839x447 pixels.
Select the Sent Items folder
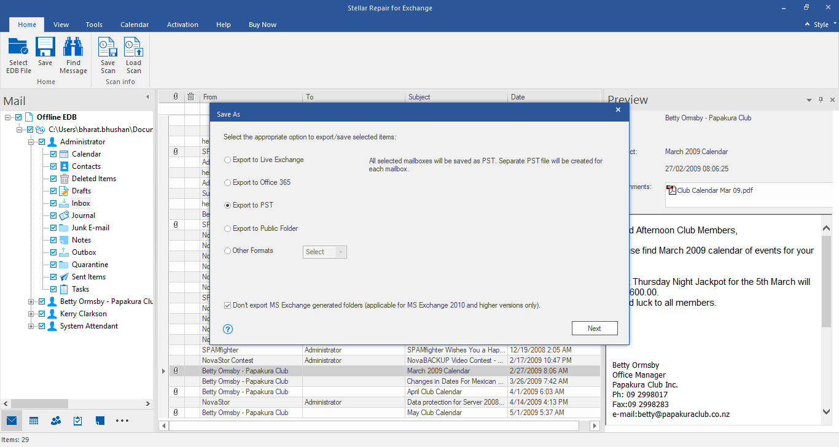(x=88, y=277)
